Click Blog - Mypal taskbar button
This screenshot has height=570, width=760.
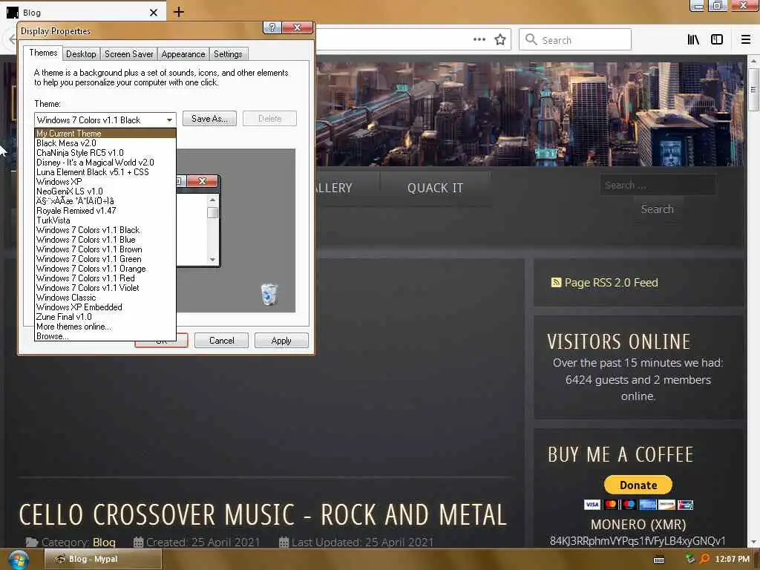(102, 560)
